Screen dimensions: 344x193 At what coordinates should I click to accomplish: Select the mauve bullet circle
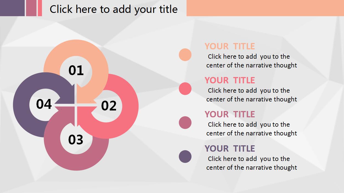185,123
